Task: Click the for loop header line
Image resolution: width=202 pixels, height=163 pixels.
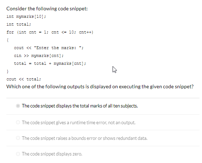Action: (50, 32)
